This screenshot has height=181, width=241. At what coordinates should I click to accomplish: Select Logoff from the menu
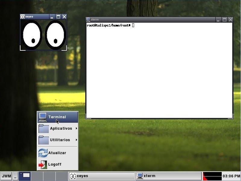(58, 164)
